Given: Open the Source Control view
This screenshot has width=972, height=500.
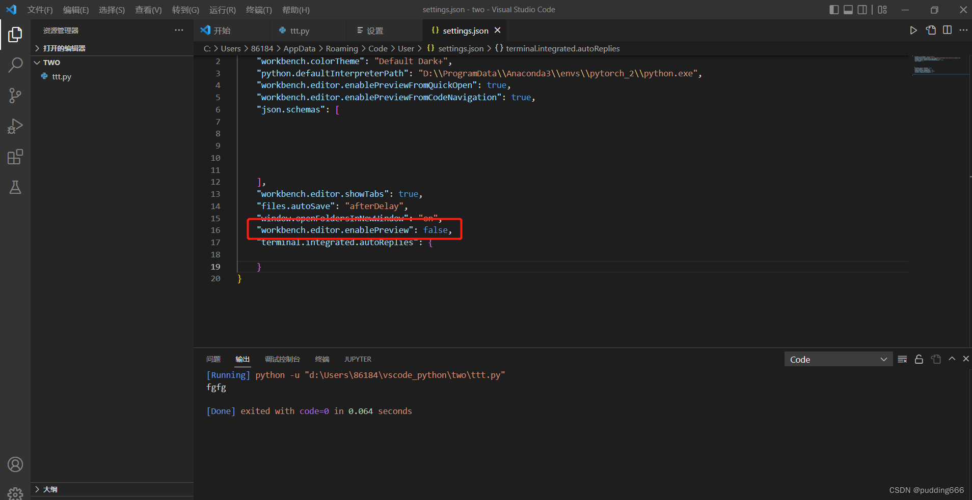Looking at the screenshot, I should tap(15, 96).
